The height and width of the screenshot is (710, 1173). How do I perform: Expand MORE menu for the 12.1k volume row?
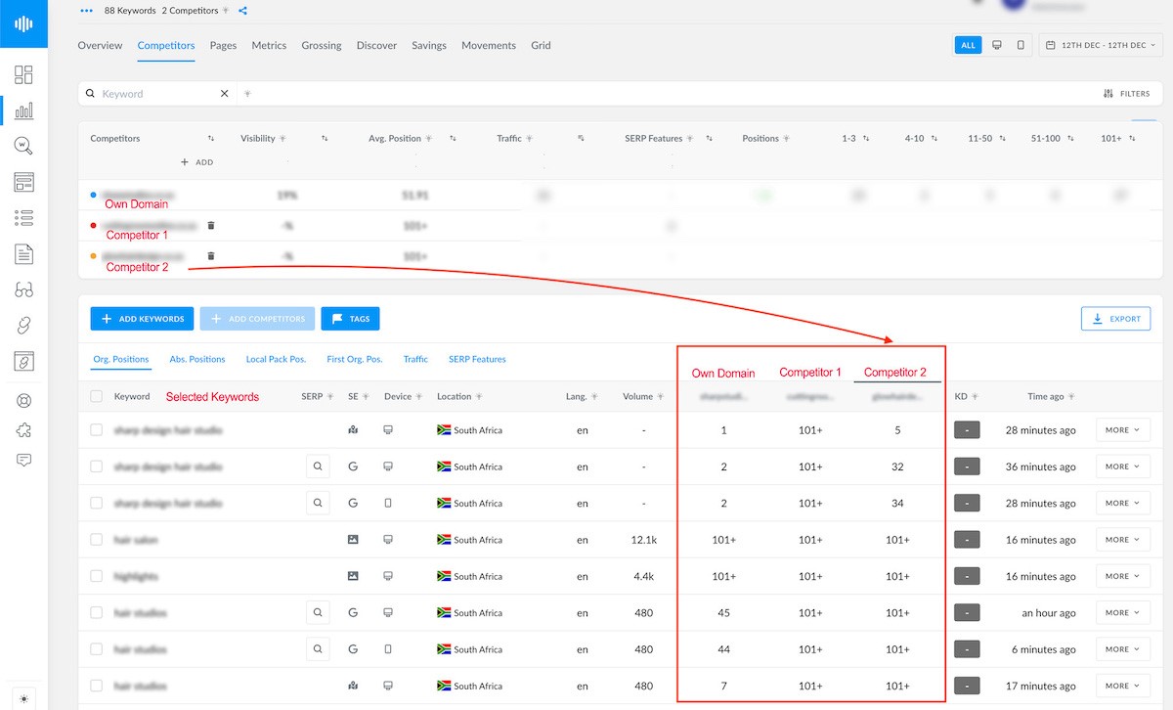point(1123,540)
